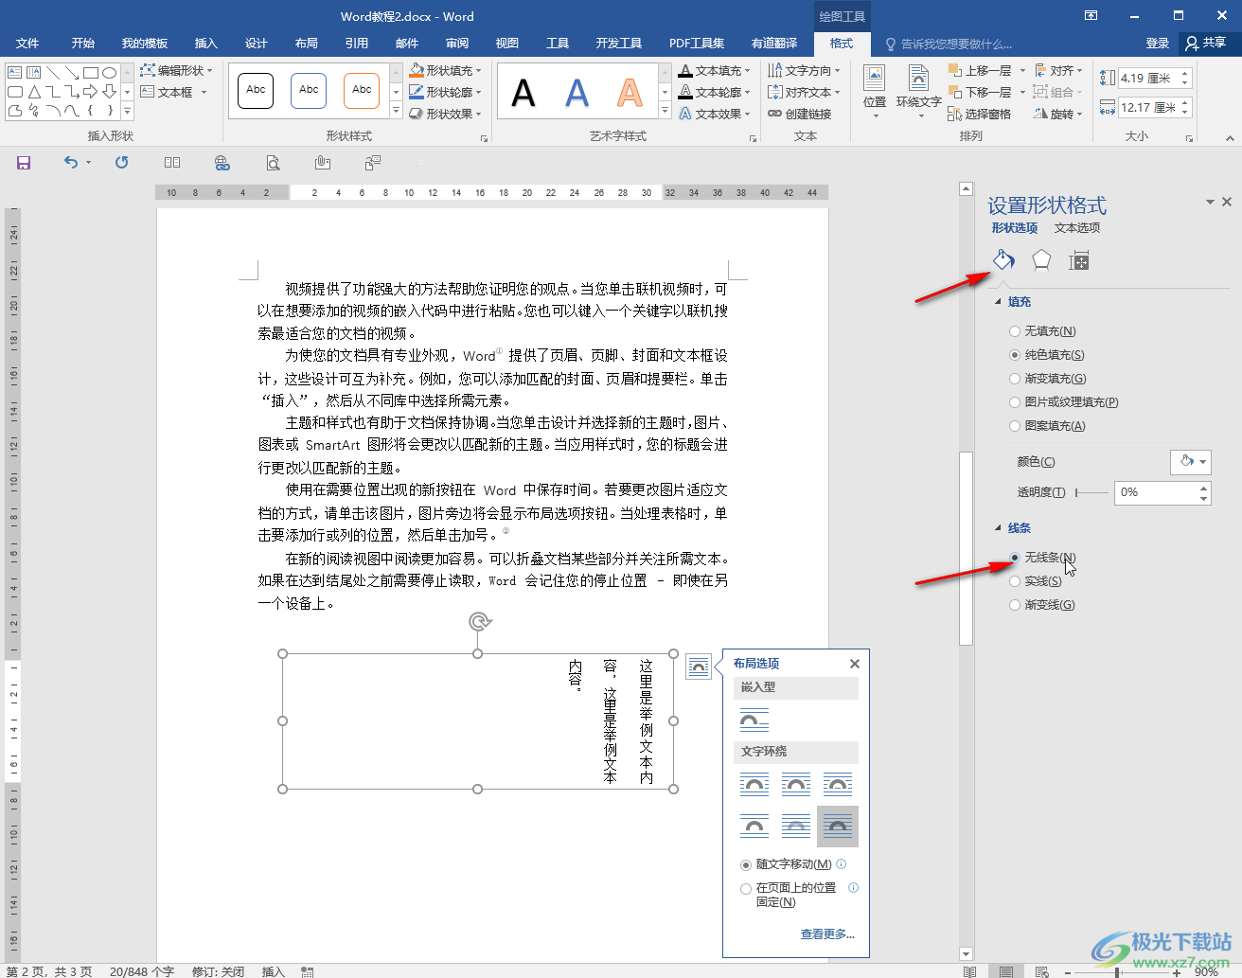
Task: Click the Bring Forward button
Action: (980, 70)
